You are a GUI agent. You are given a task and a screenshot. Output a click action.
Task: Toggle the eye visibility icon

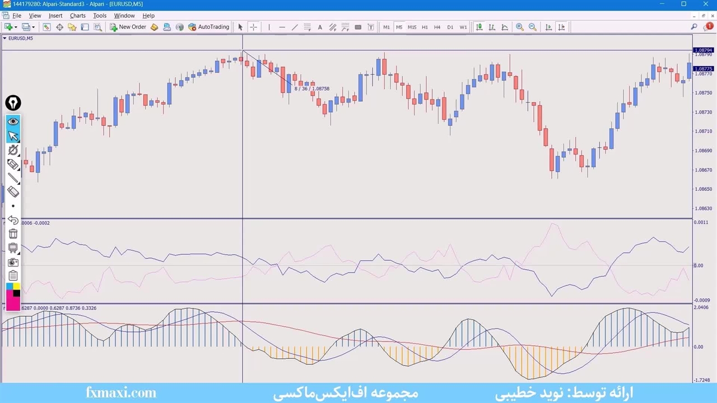tap(13, 121)
